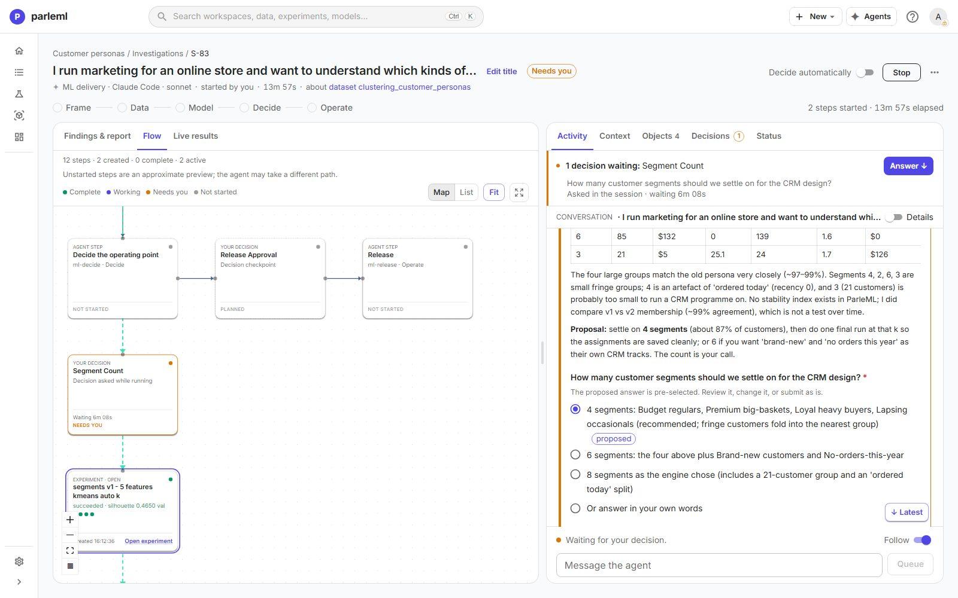Toggle the map minimap grid control
This screenshot has width=958, height=598.
coord(70,566)
